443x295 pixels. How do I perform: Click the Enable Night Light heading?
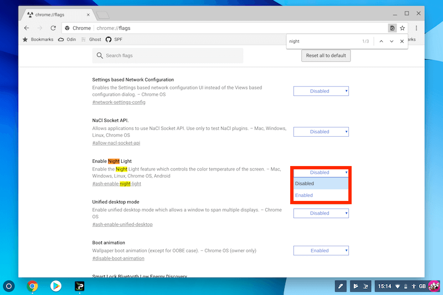point(112,161)
